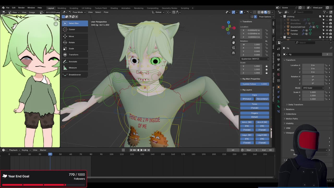Open Quaternion (WXYZ) rotation mode dropdown
334x188 pixels.
255,59
